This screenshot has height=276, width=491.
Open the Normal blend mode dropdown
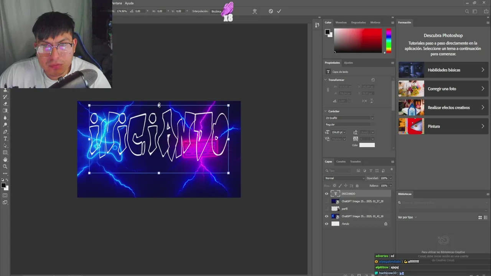344,178
